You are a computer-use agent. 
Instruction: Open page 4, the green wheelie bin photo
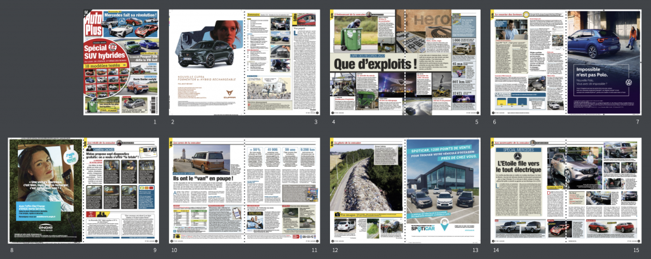click(x=367, y=62)
